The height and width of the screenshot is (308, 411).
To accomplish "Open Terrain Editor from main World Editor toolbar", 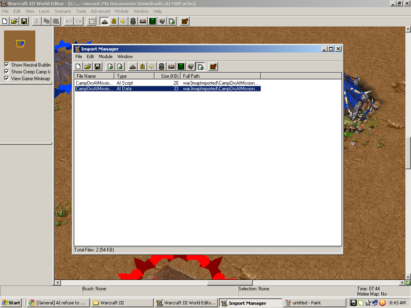I will 104,21.
